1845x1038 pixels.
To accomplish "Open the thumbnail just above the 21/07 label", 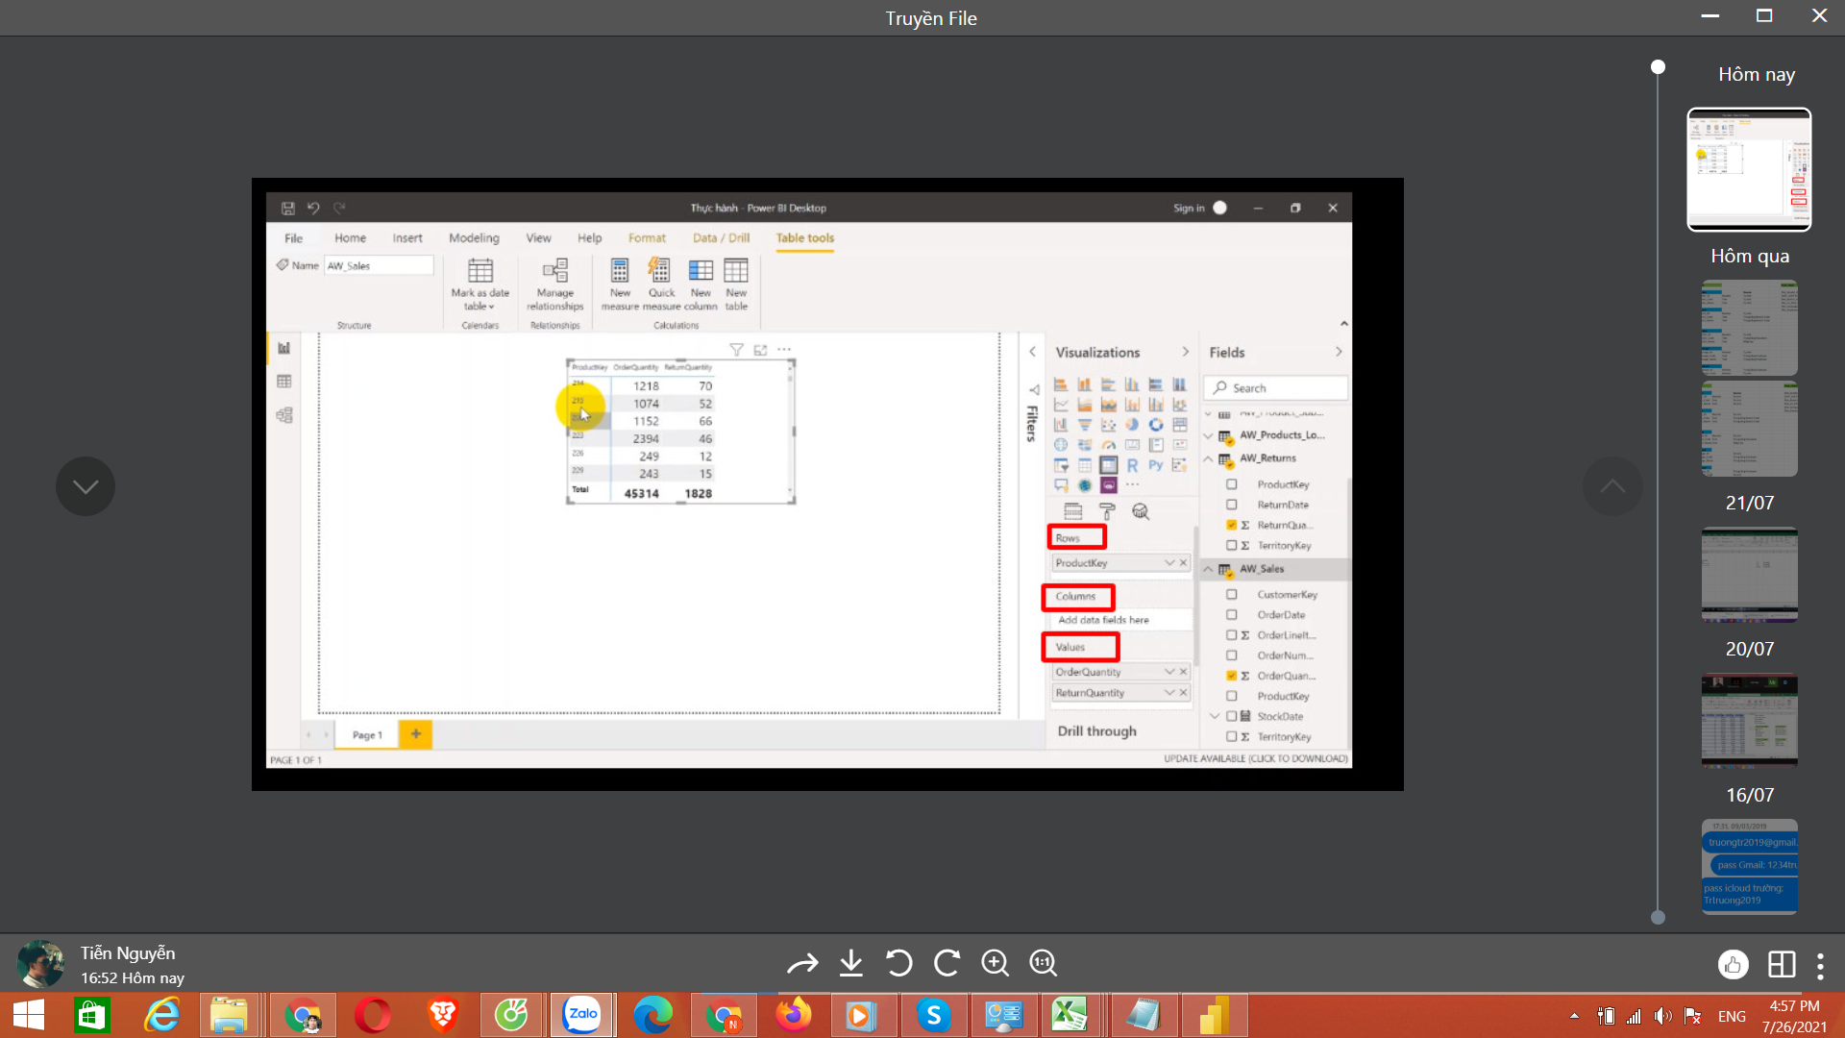I will pyautogui.click(x=1749, y=429).
